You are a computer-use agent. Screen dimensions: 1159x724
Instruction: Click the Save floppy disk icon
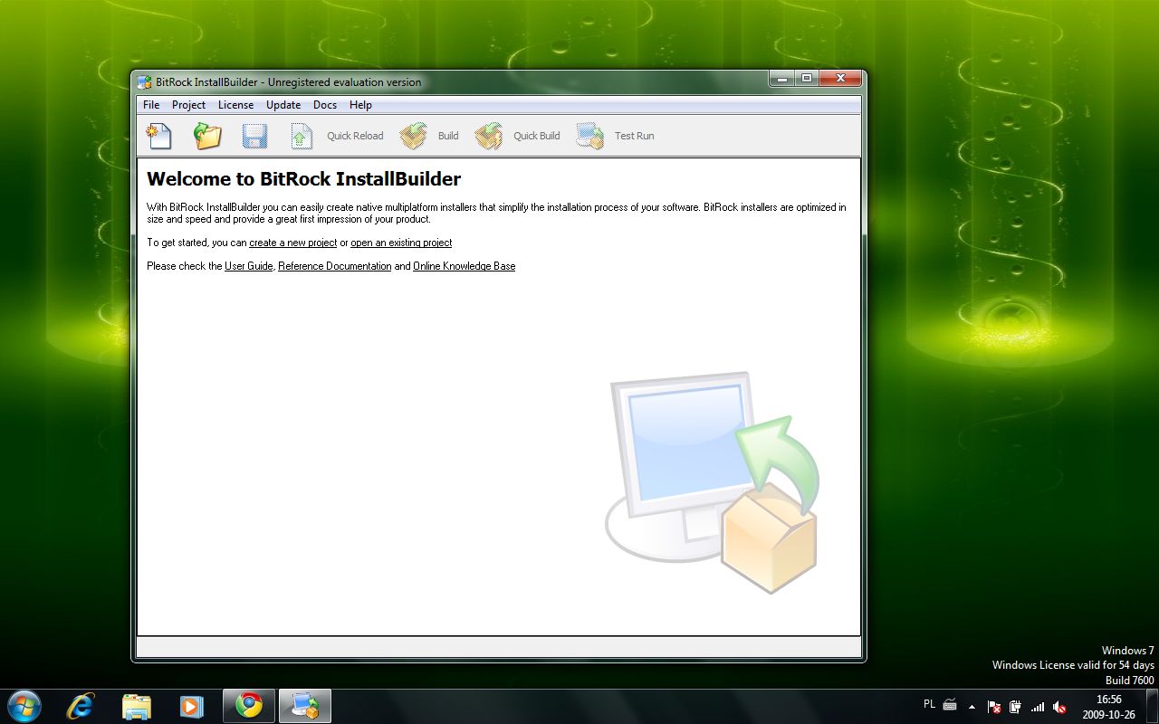tap(254, 137)
